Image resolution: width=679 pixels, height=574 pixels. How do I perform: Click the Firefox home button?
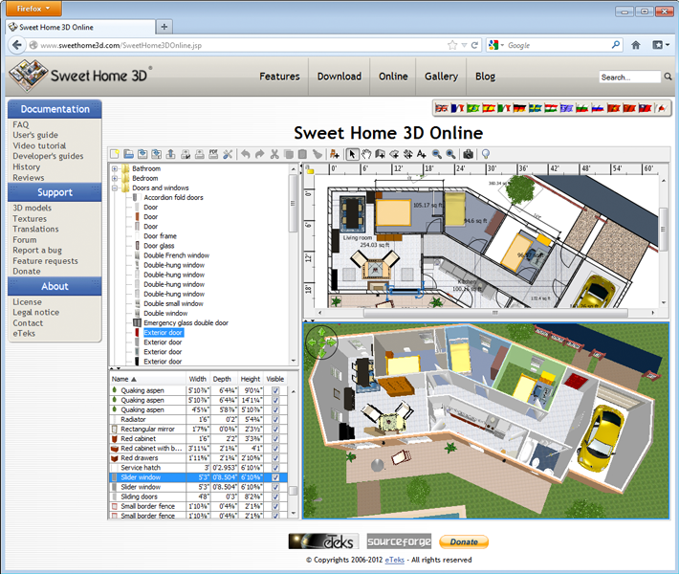click(x=636, y=45)
